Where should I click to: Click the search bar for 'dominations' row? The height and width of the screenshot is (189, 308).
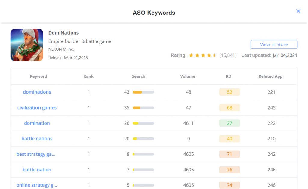pos(143,92)
